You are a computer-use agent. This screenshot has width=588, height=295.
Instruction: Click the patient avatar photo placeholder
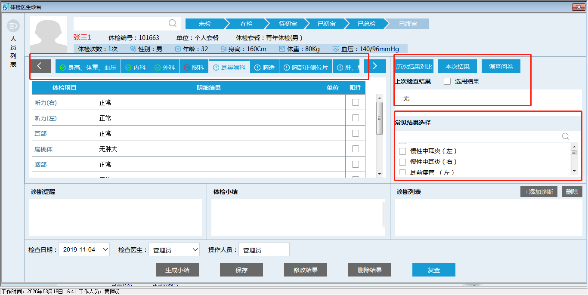(x=48, y=36)
